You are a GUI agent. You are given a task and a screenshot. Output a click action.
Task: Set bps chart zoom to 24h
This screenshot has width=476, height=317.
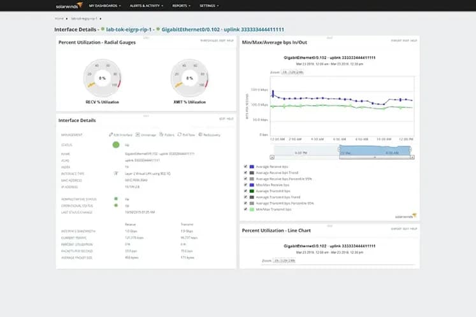click(299, 72)
